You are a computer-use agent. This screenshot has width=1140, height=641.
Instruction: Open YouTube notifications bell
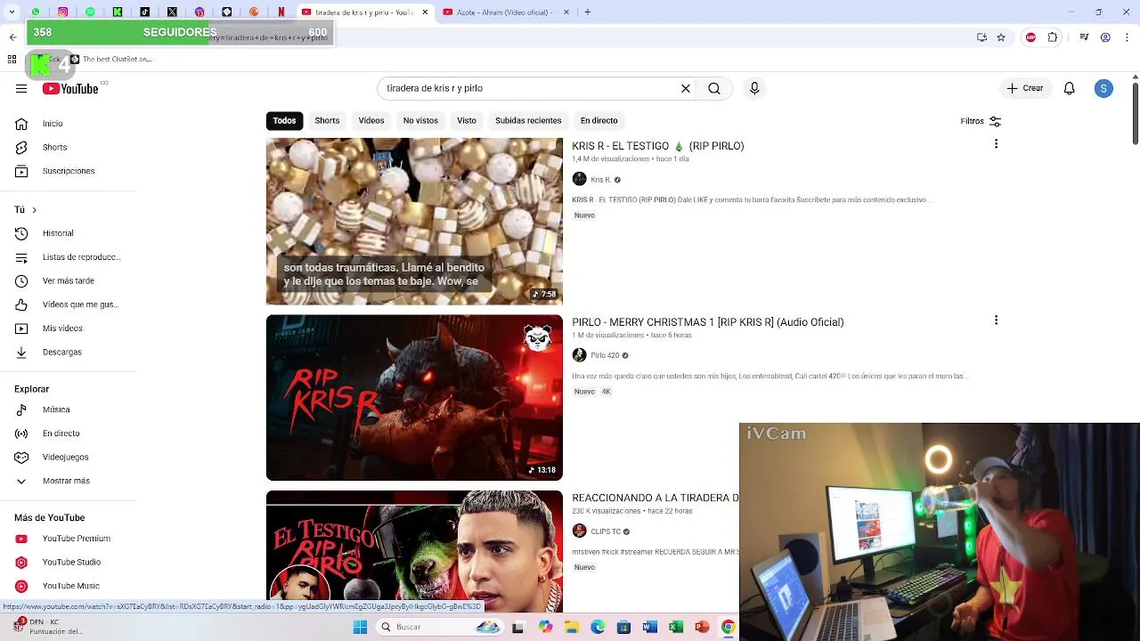coord(1069,88)
